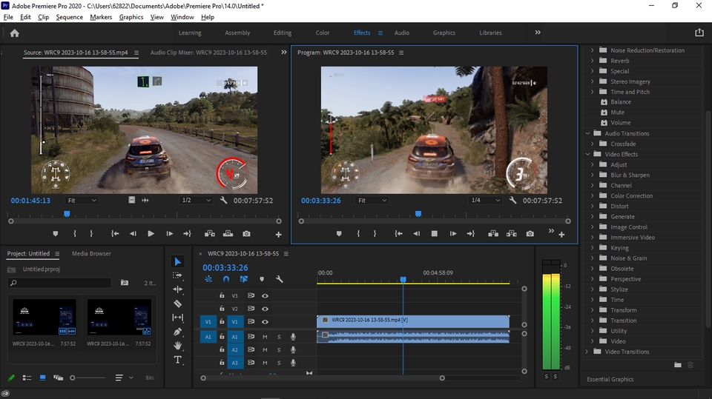
Task: Toggle lock on track V3
Action: tap(222, 295)
